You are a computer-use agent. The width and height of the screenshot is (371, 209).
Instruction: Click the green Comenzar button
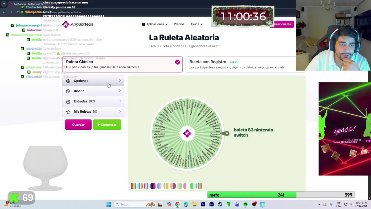107,125
